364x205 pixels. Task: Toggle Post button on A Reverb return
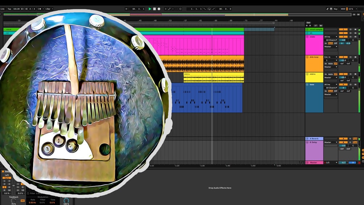pos(355,139)
